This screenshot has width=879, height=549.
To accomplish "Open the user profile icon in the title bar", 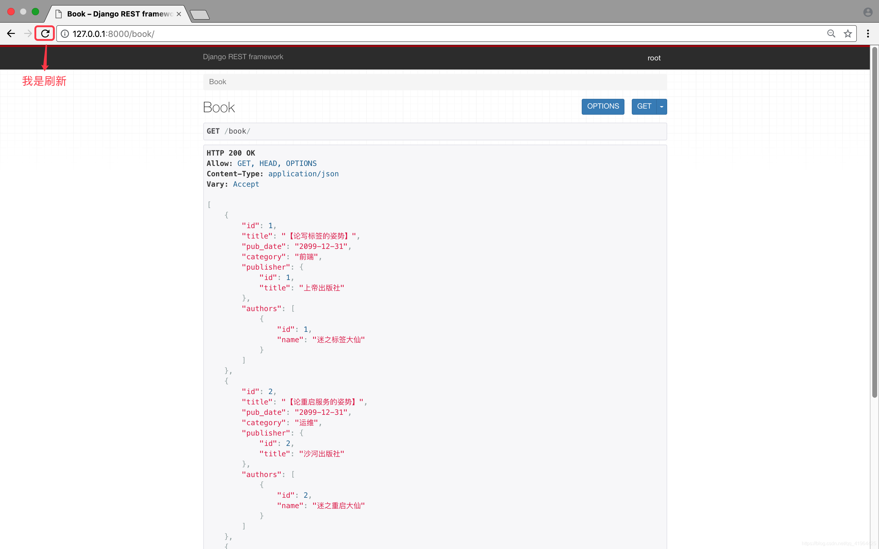I will point(868,12).
